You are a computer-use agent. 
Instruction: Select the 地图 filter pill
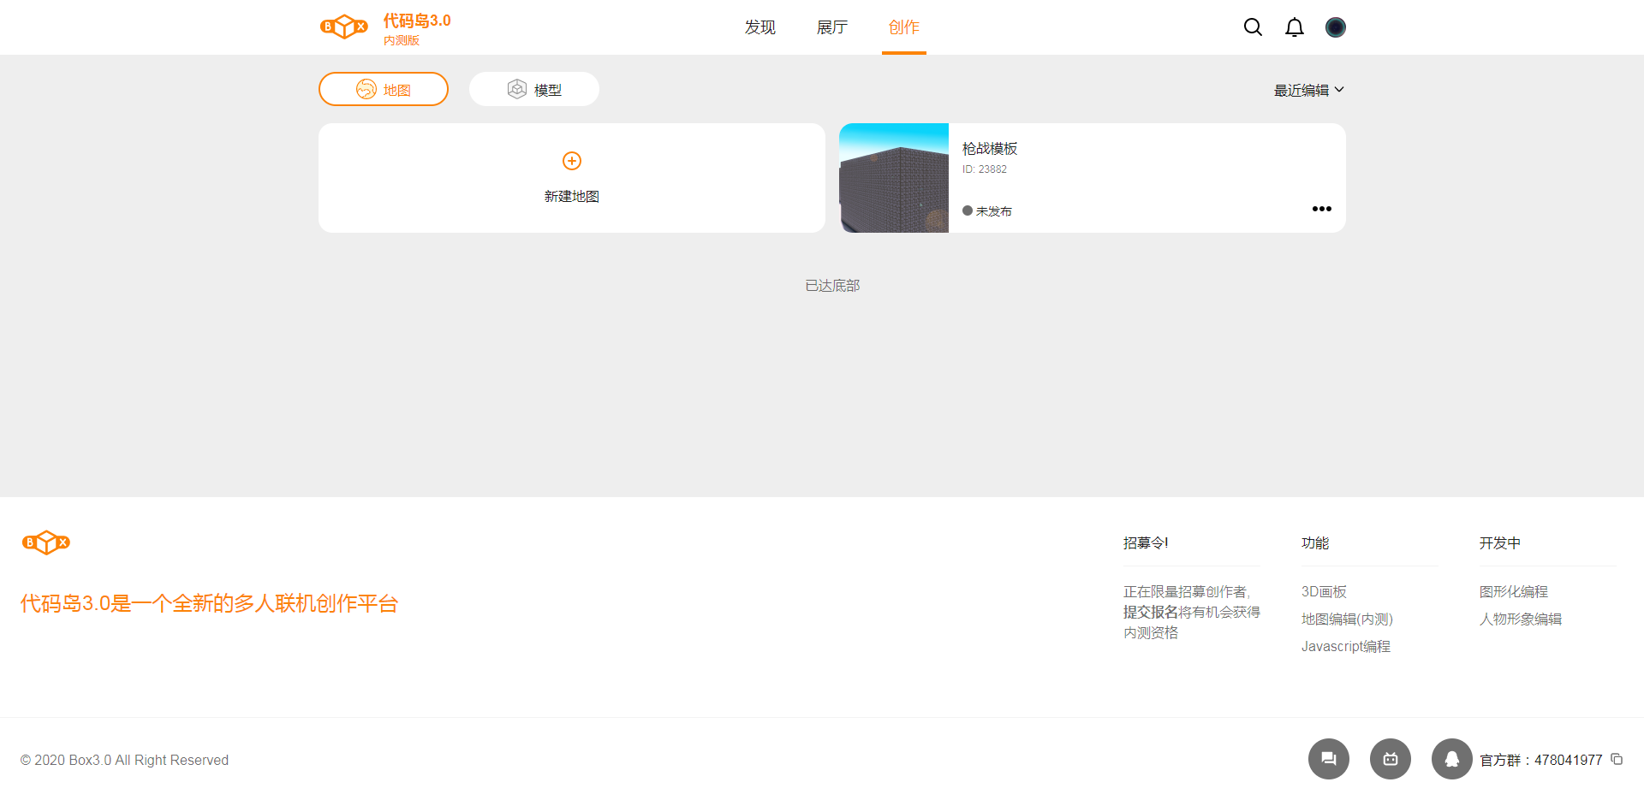pos(384,89)
